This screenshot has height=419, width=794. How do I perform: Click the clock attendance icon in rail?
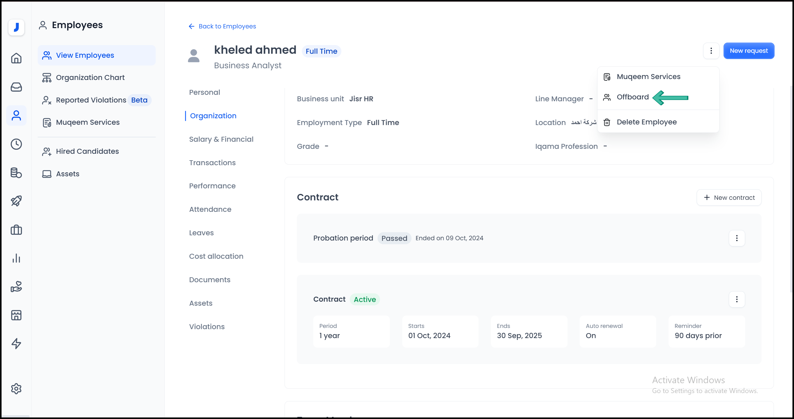(x=16, y=144)
